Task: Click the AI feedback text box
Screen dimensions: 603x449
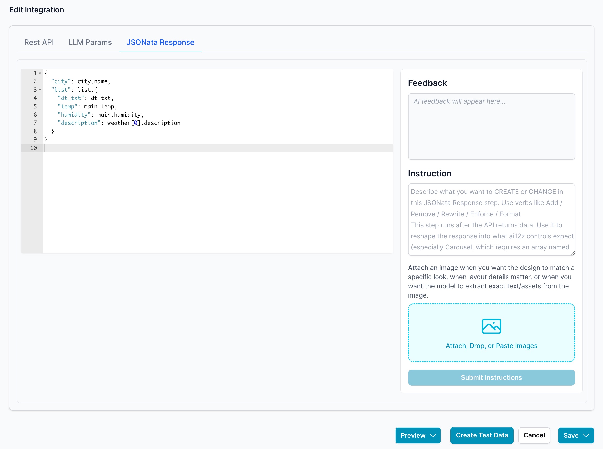Action: coord(491,126)
